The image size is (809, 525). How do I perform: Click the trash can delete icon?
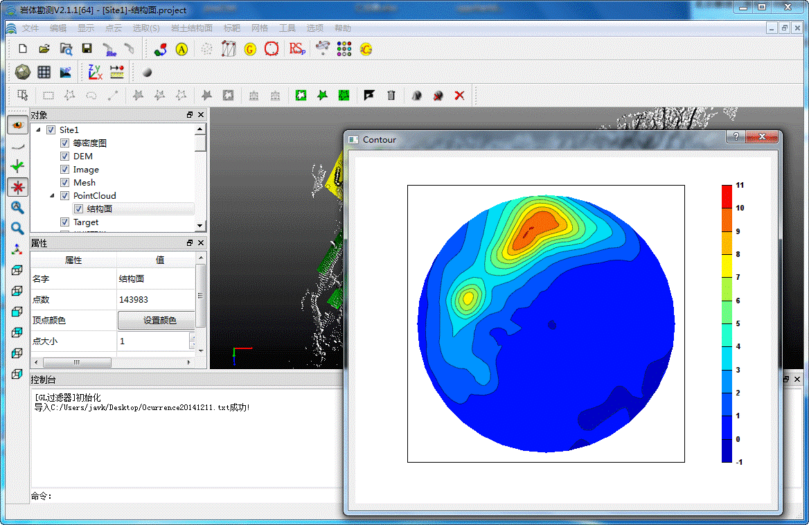[391, 96]
